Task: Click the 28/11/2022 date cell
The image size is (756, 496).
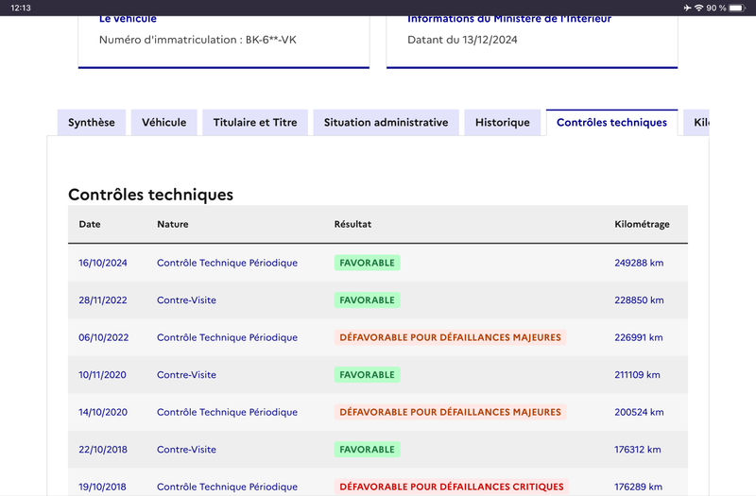Action: coord(103,299)
